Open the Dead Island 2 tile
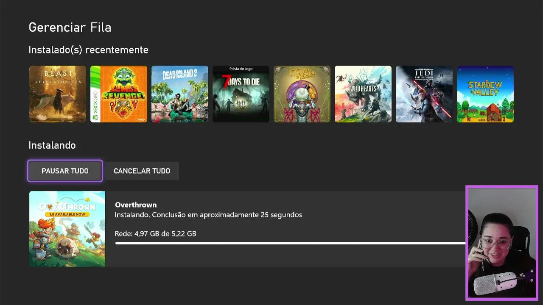Viewport: 543px width, 305px height. [x=180, y=94]
